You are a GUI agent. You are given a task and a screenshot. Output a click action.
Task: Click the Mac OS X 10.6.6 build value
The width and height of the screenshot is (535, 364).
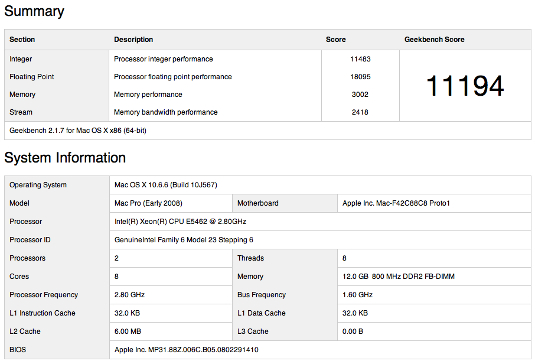[166, 185]
